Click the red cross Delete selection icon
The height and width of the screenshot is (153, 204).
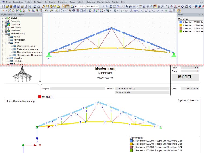[x=179, y=6]
